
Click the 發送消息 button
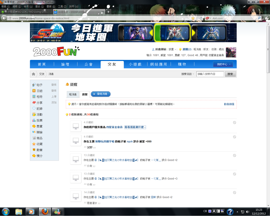click(x=100, y=94)
